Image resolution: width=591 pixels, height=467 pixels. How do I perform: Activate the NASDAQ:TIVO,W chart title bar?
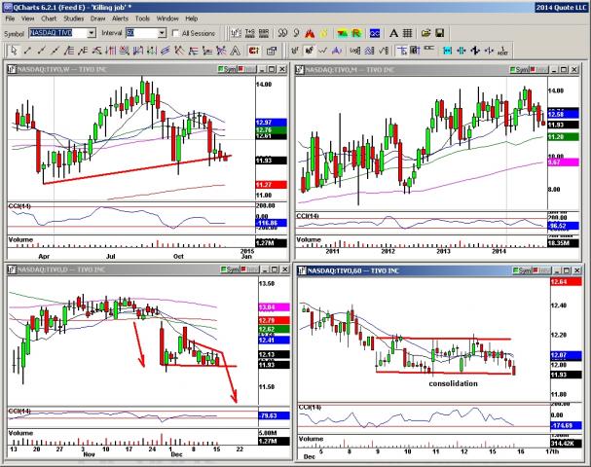click(147, 69)
